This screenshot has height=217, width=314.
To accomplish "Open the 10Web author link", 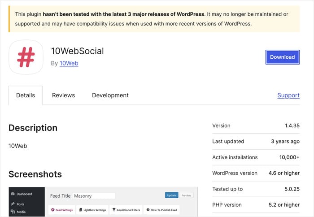I will tap(69, 63).
